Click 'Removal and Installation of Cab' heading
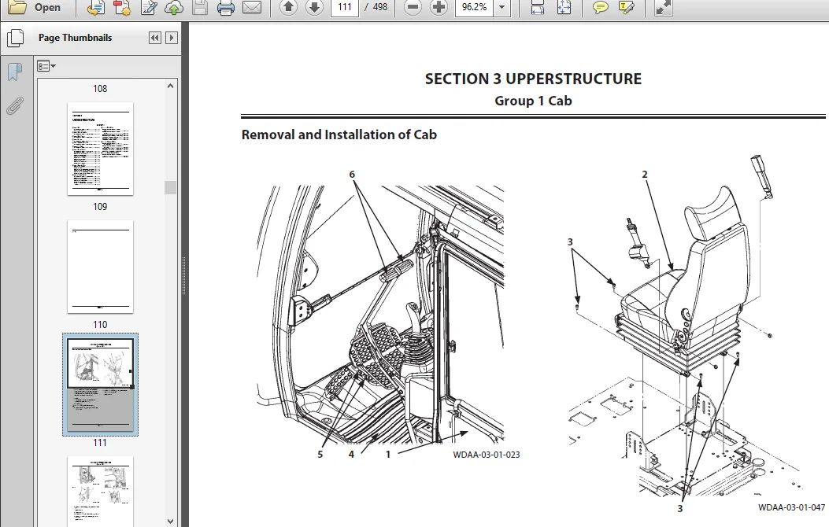The image size is (829, 527). tap(339, 135)
